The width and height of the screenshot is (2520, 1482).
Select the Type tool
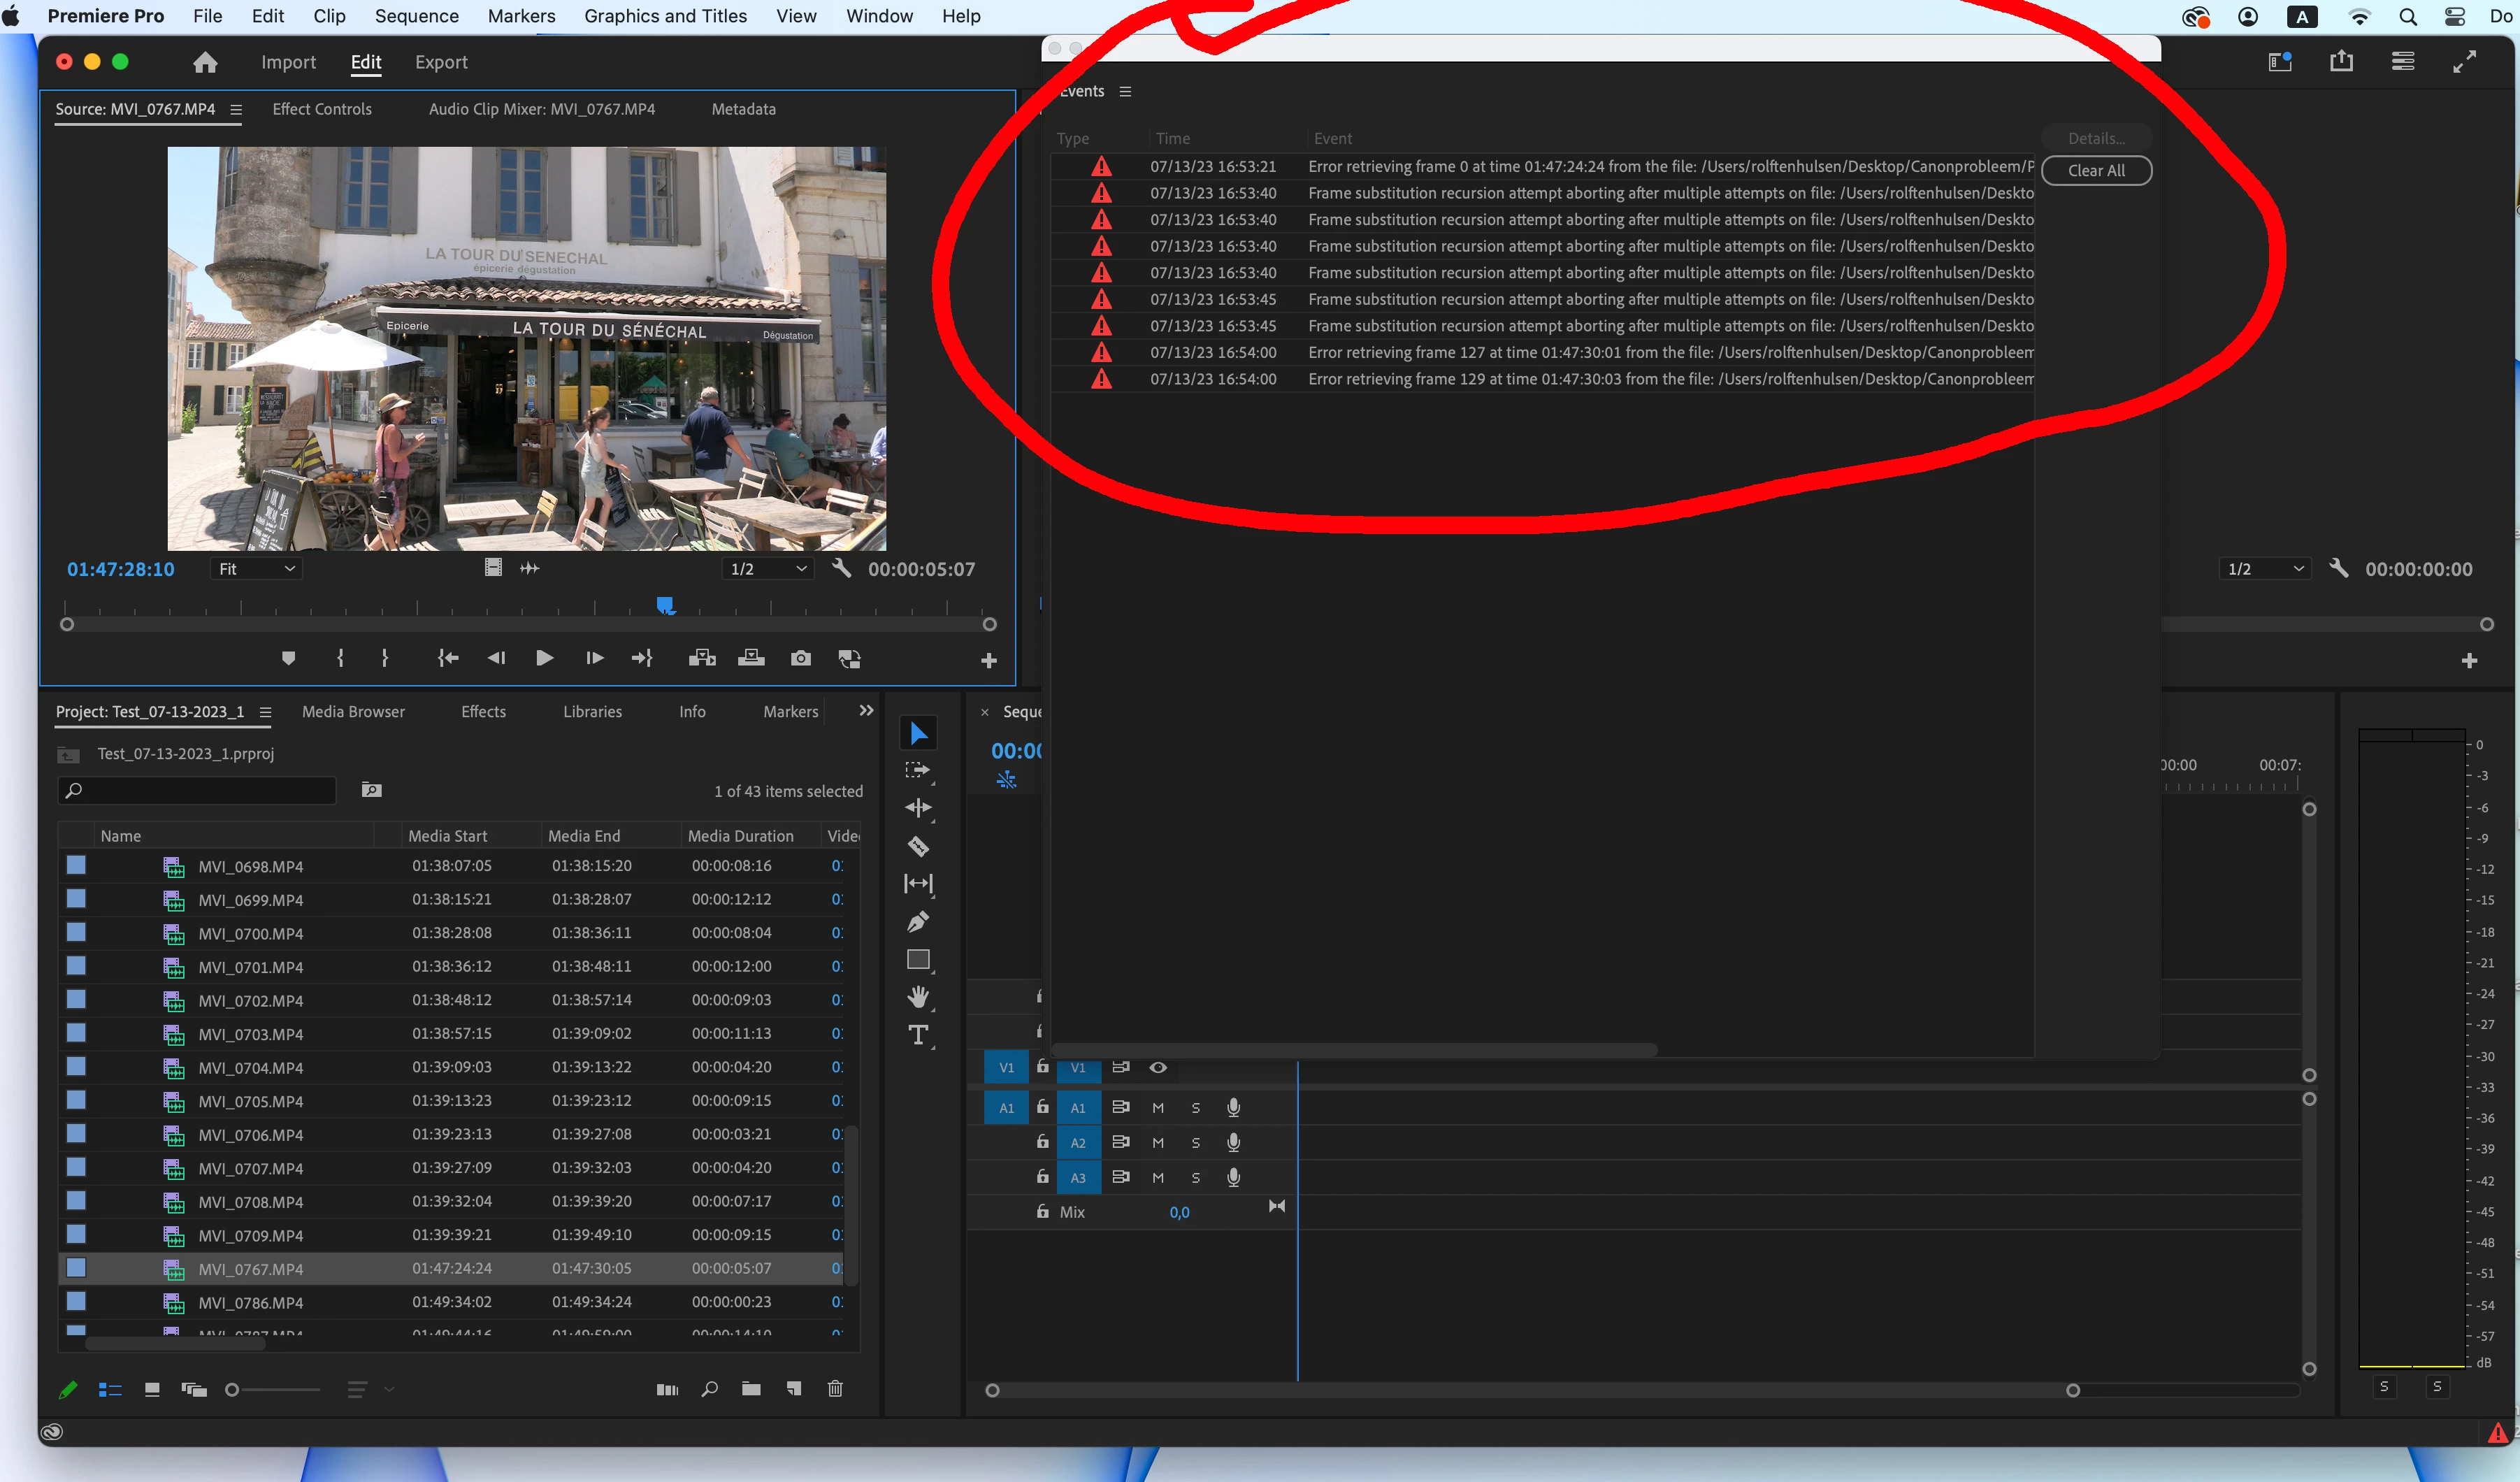[x=918, y=1036]
